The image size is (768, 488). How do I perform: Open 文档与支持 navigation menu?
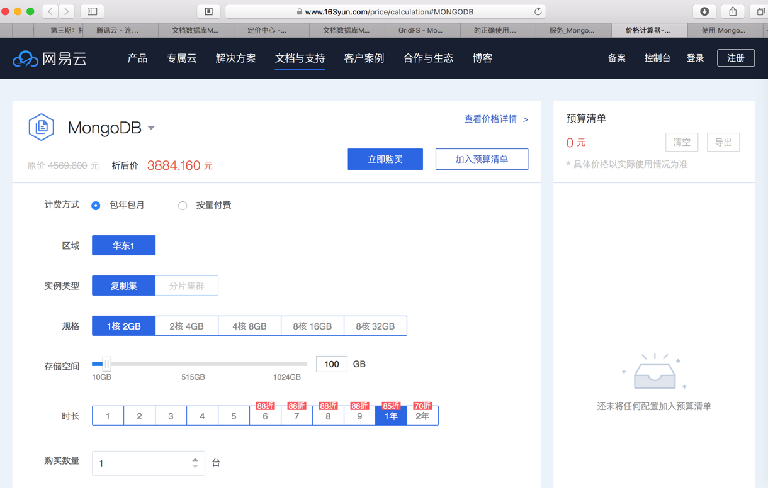pos(300,58)
